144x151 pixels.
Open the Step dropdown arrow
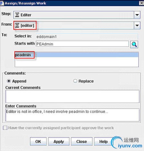point(137,15)
